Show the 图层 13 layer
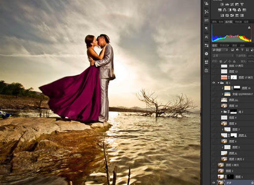Image resolution: width=254 pixels, height=185 pixels. (x=214, y=72)
